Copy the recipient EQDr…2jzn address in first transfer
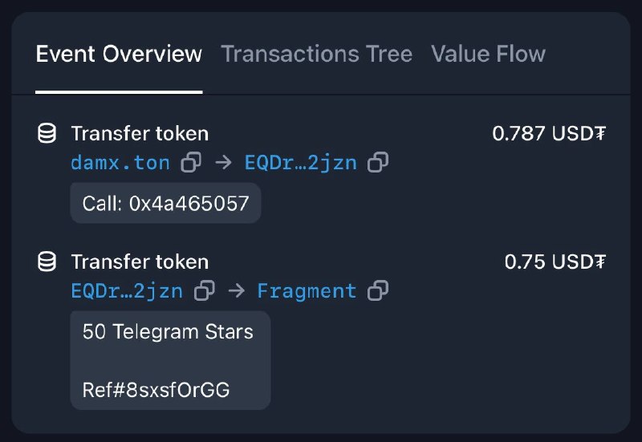 (x=378, y=163)
